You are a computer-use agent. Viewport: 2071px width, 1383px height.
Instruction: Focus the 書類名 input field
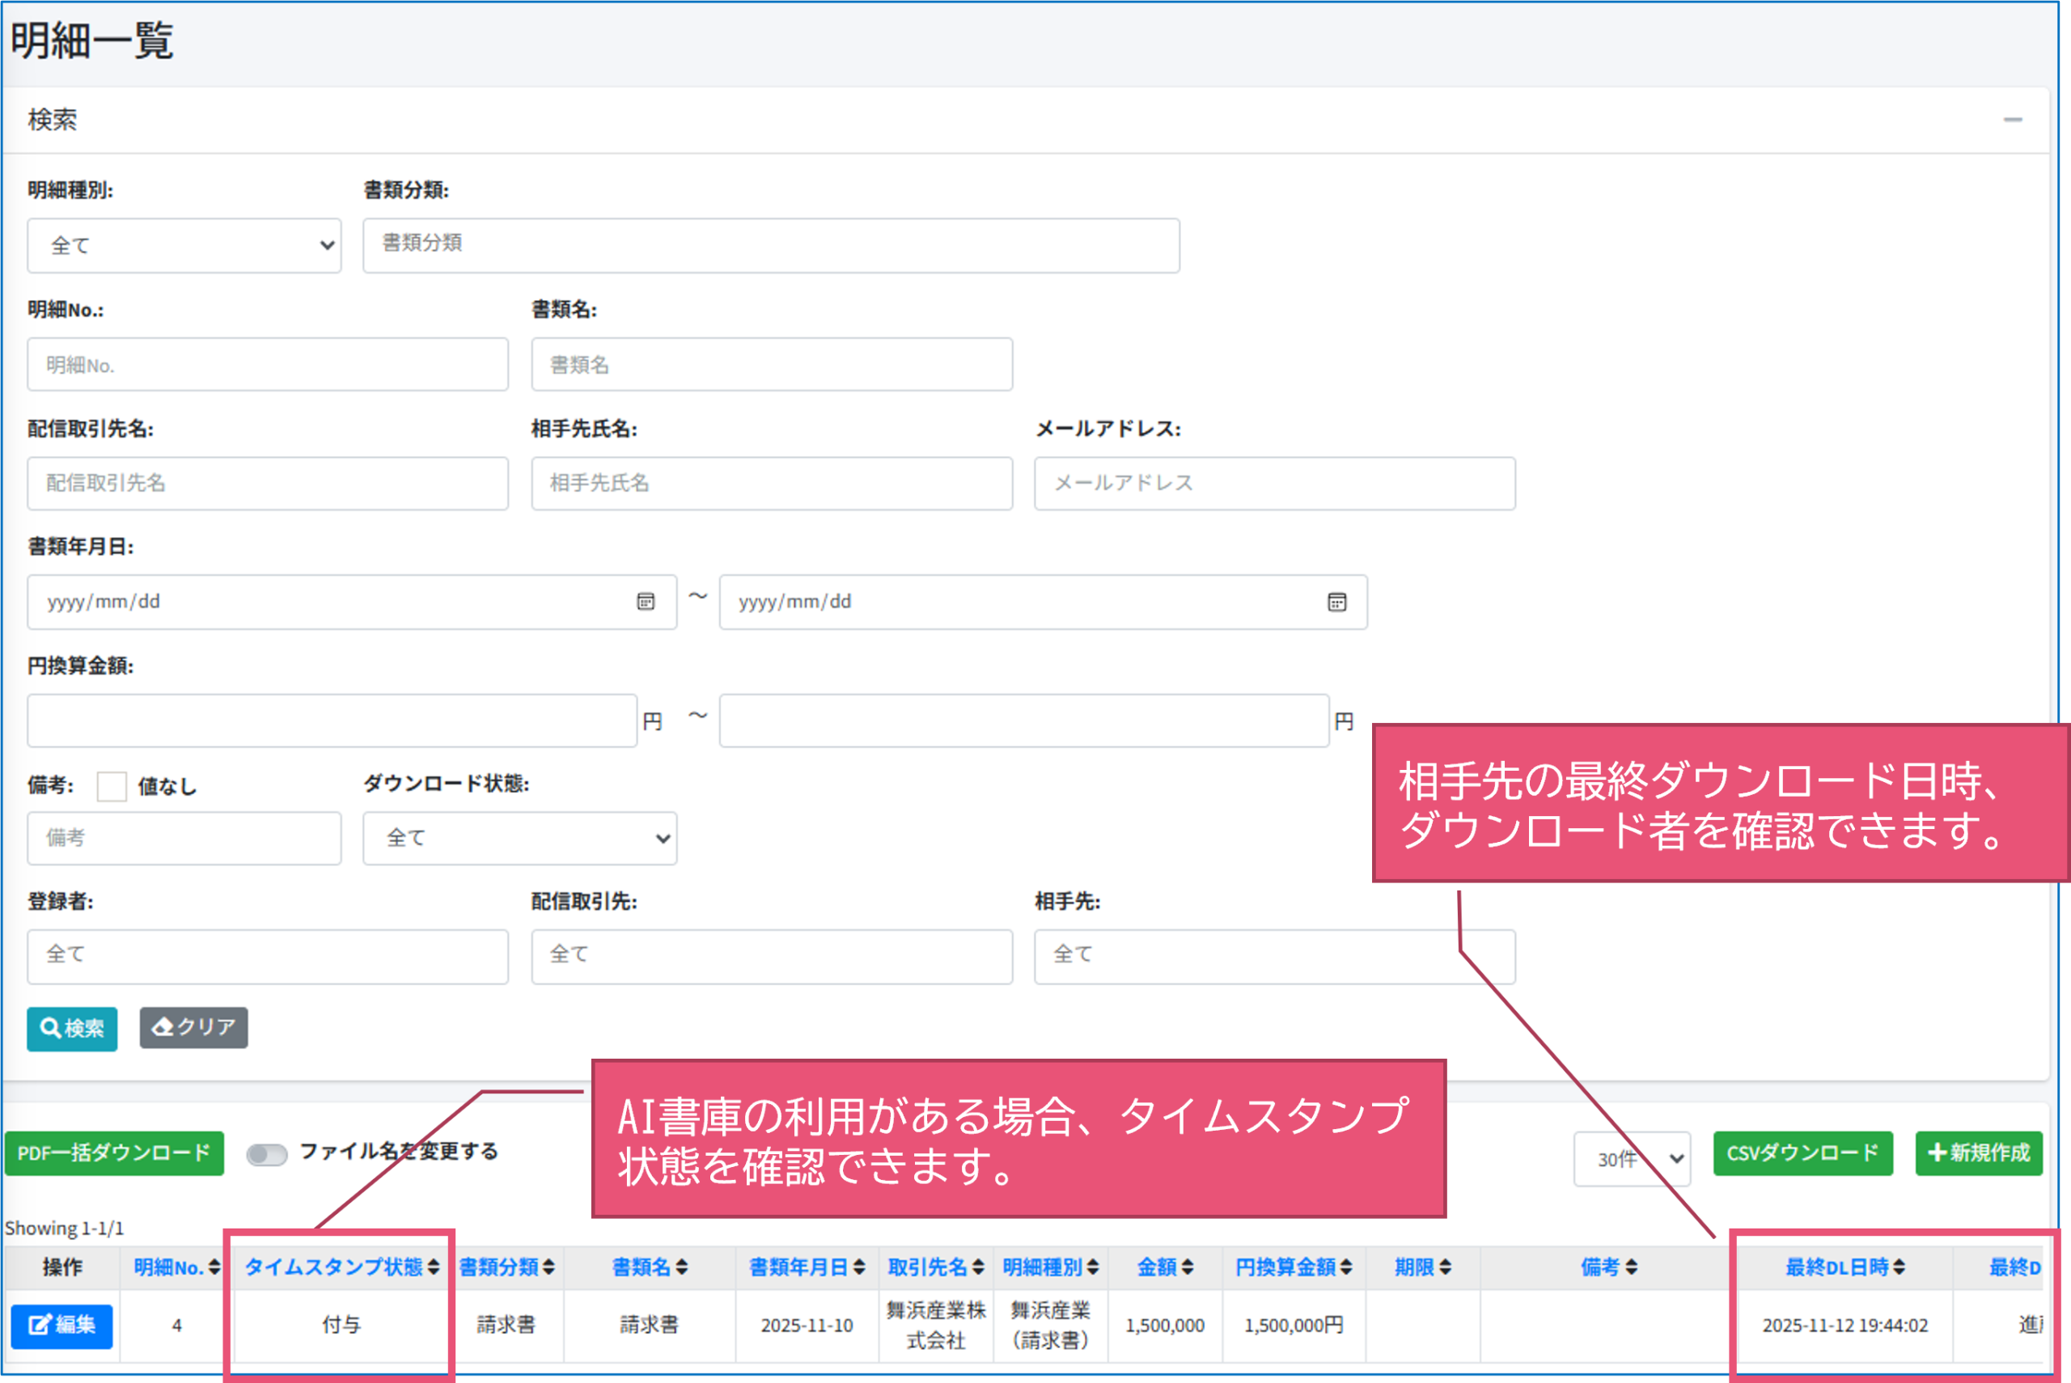point(771,364)
